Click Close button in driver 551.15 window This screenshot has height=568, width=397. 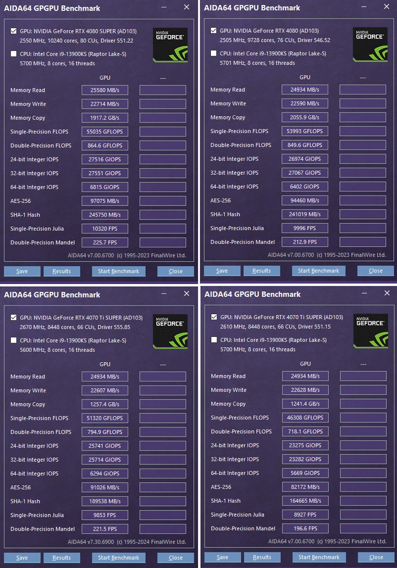coord(376,557)
